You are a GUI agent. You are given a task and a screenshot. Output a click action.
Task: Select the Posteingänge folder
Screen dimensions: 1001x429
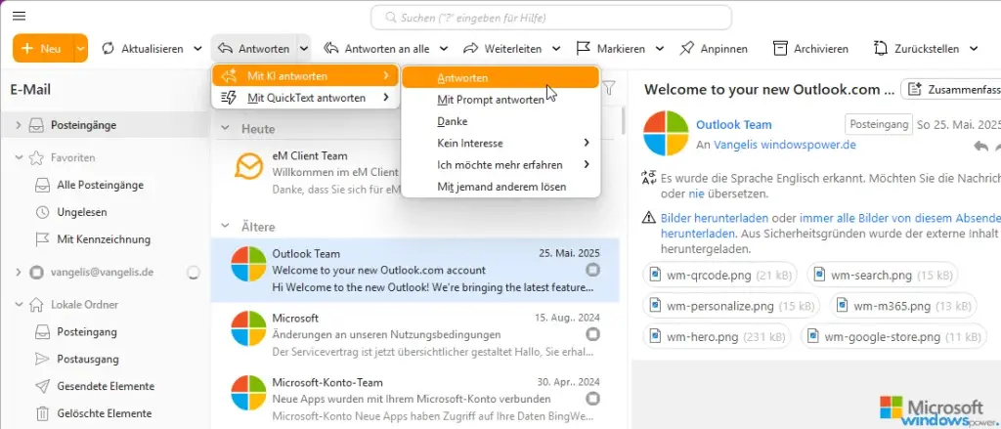[84, 125]
